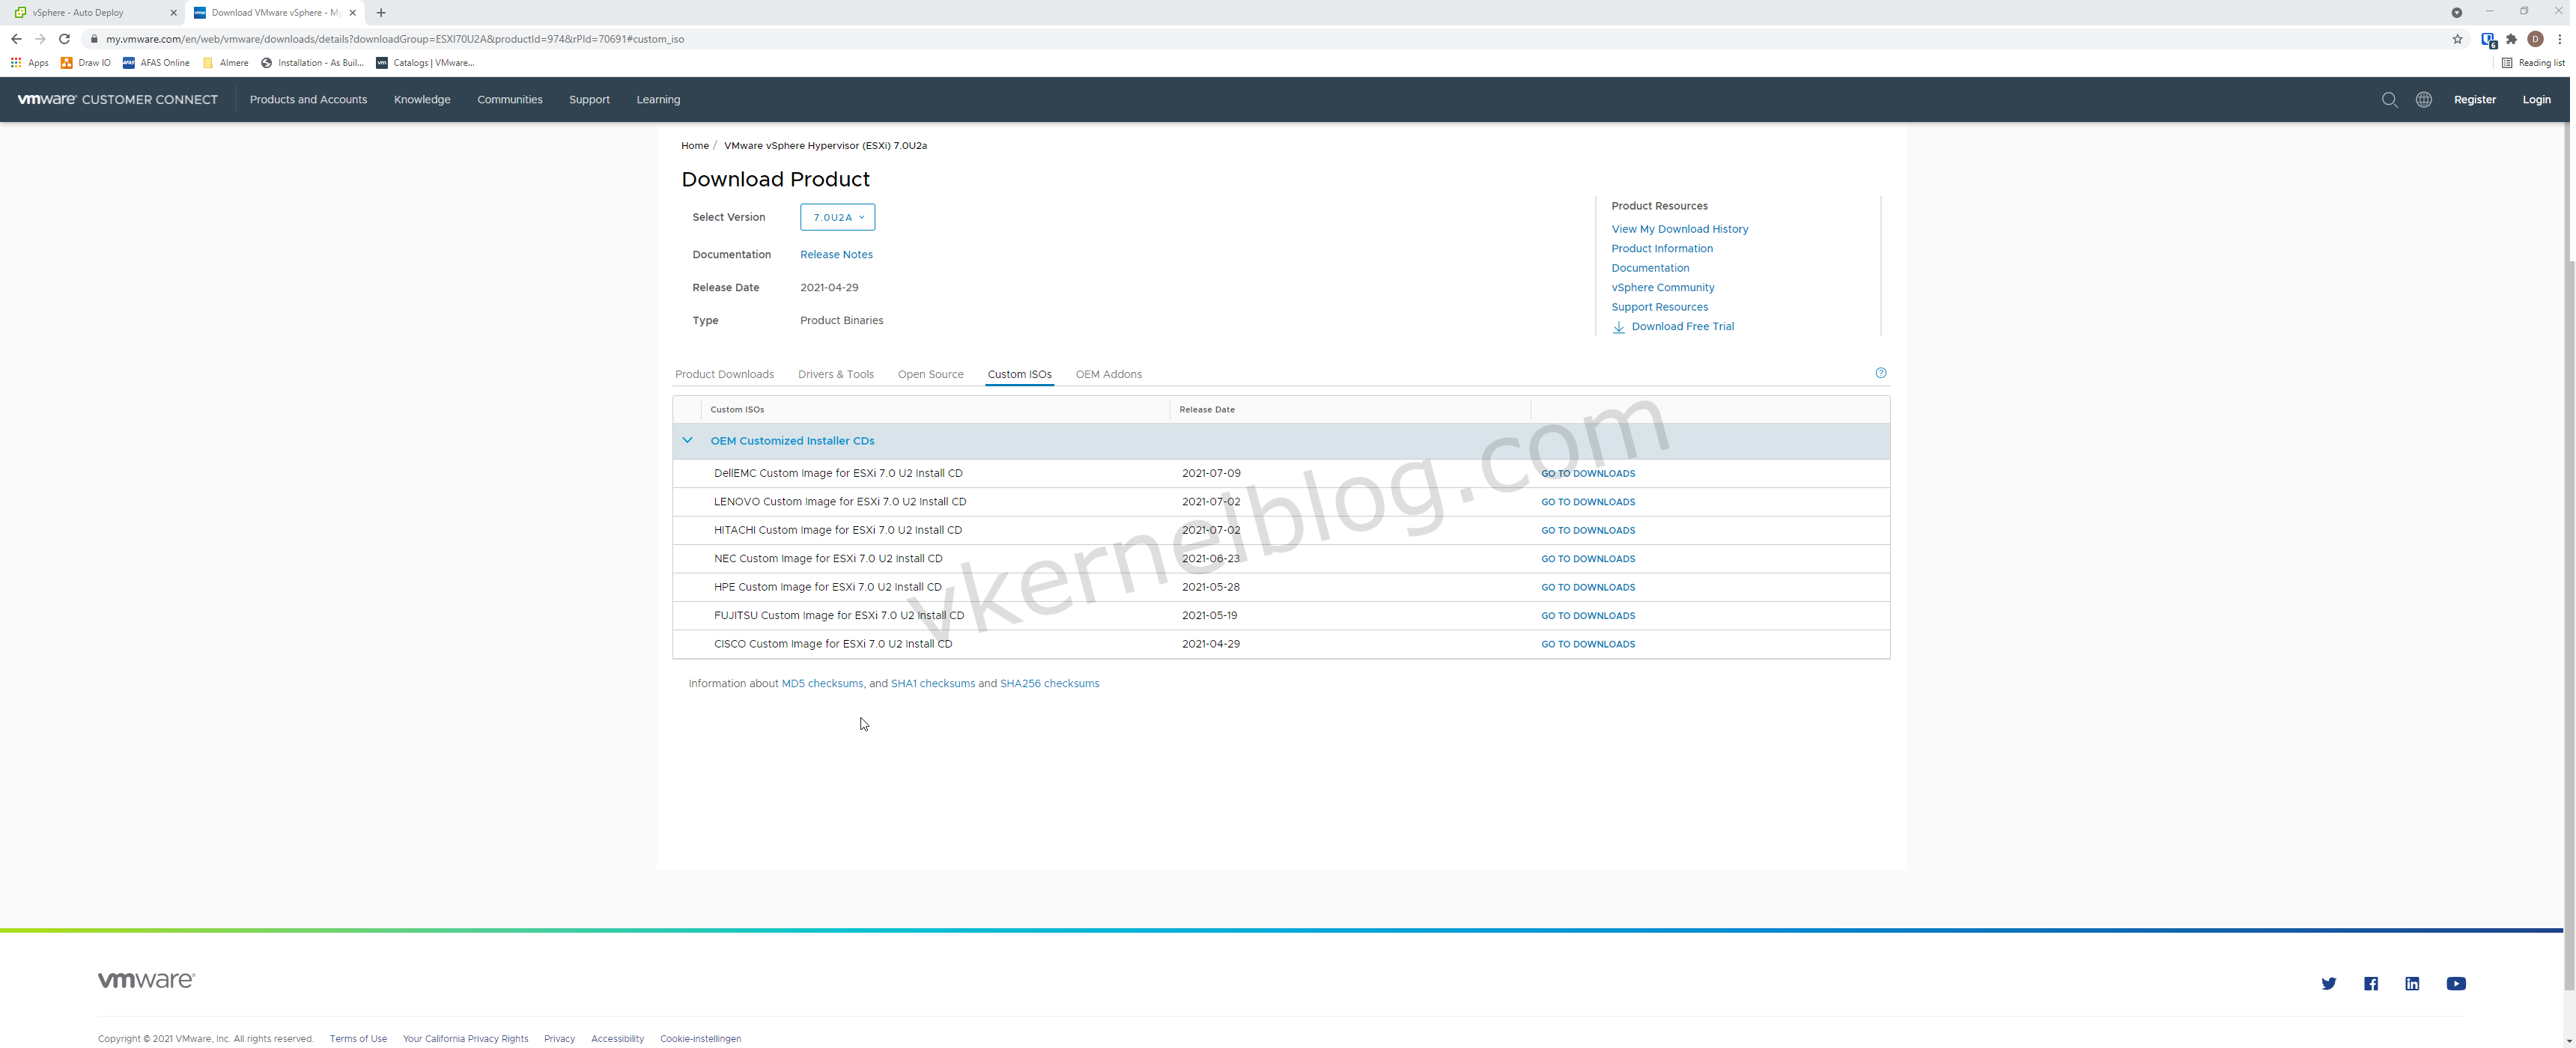Open VMware LinkedIn page icon
This screenshot has width=2576, height=1048.
click(x=2412, y=983)
